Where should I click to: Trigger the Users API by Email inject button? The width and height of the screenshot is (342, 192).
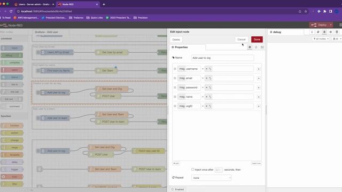38,52
